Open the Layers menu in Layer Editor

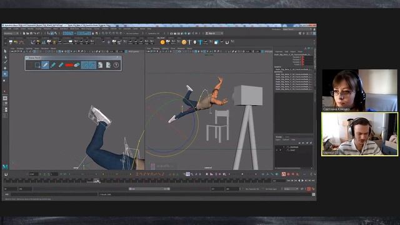[x=277, y=140]
